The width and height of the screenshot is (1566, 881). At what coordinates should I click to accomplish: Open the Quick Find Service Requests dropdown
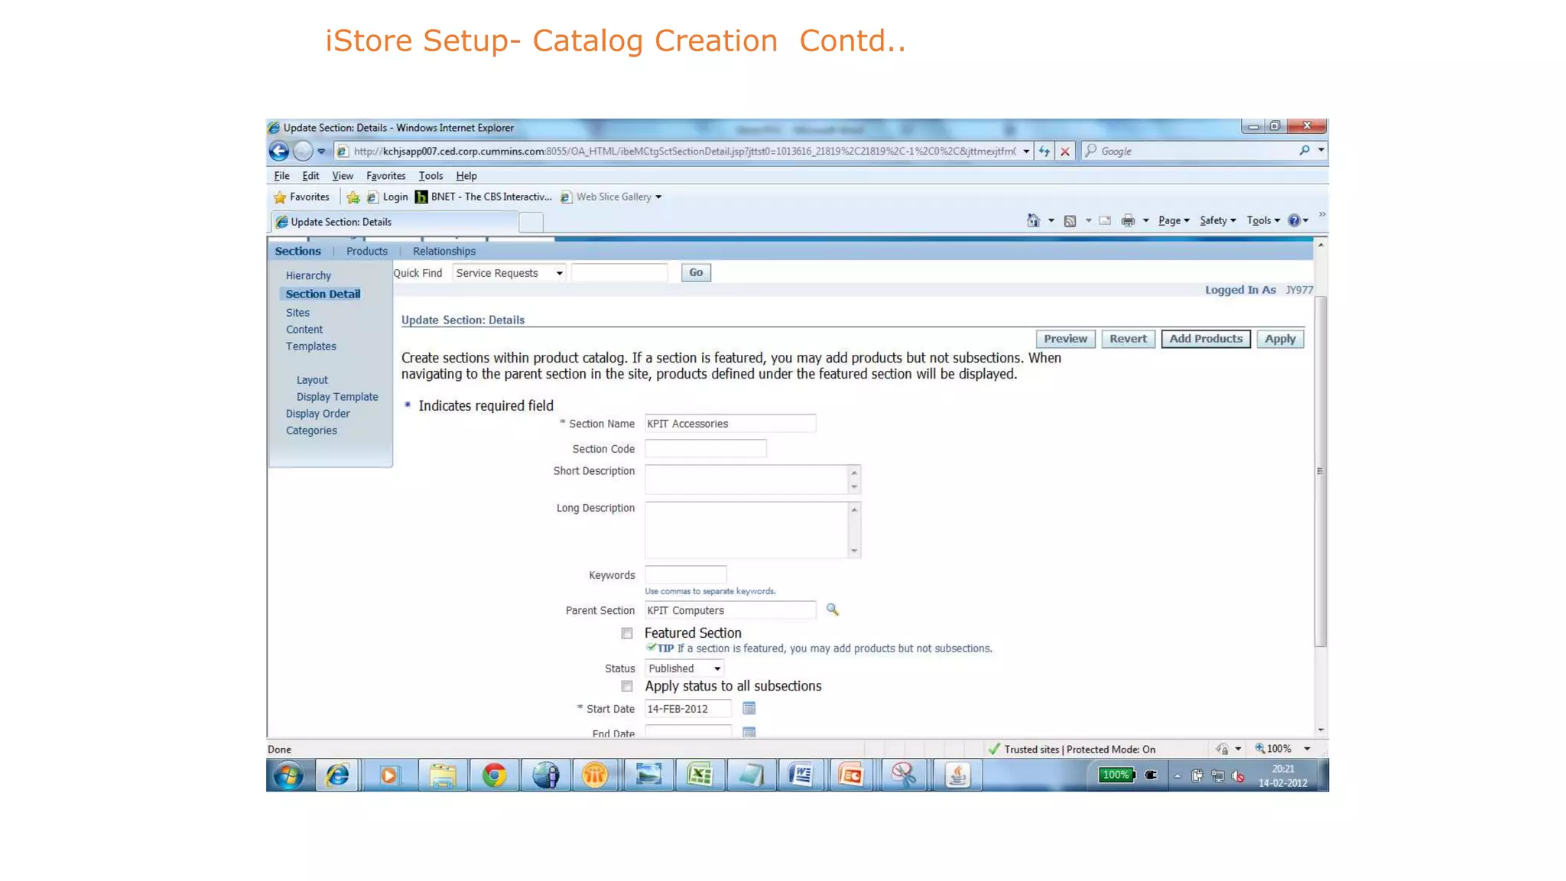tap(509, 273)
